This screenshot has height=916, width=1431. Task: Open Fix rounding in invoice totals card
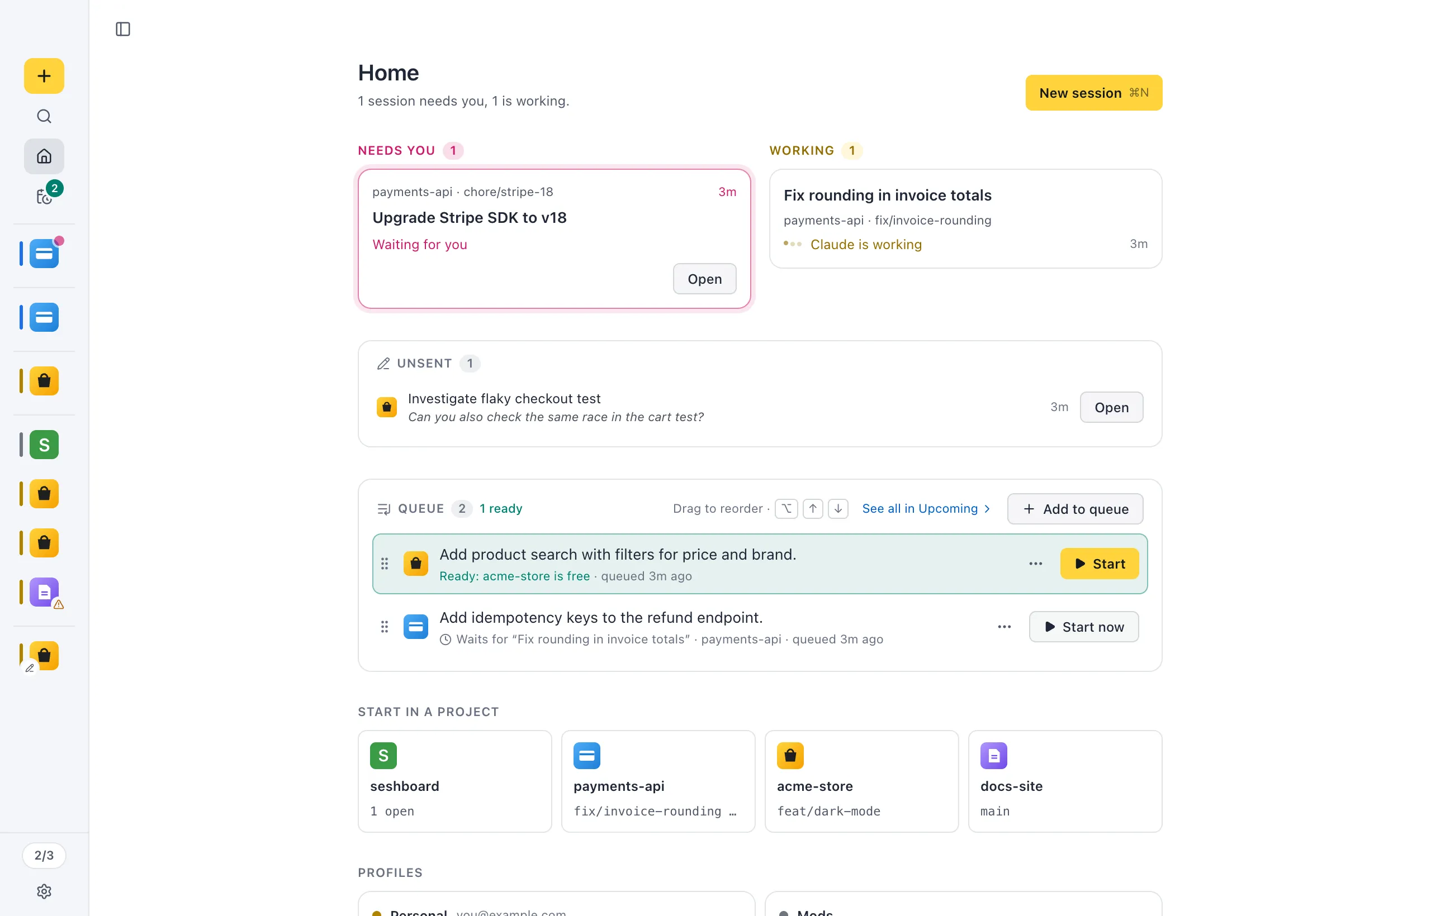pos(965,219)
